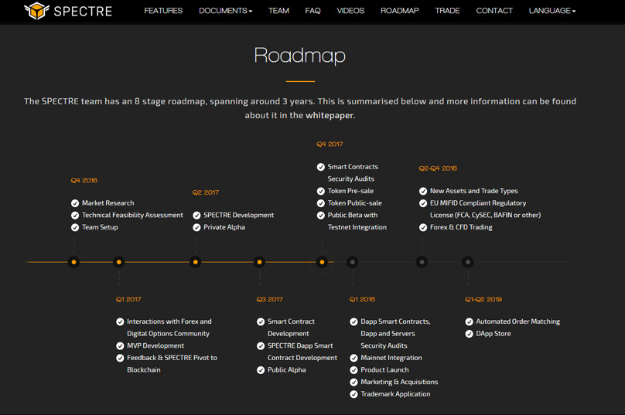Click the Q4 2017 stage label
Image resolution: width=625 pixels, height=415 pixels.
(x=330, y=145)
